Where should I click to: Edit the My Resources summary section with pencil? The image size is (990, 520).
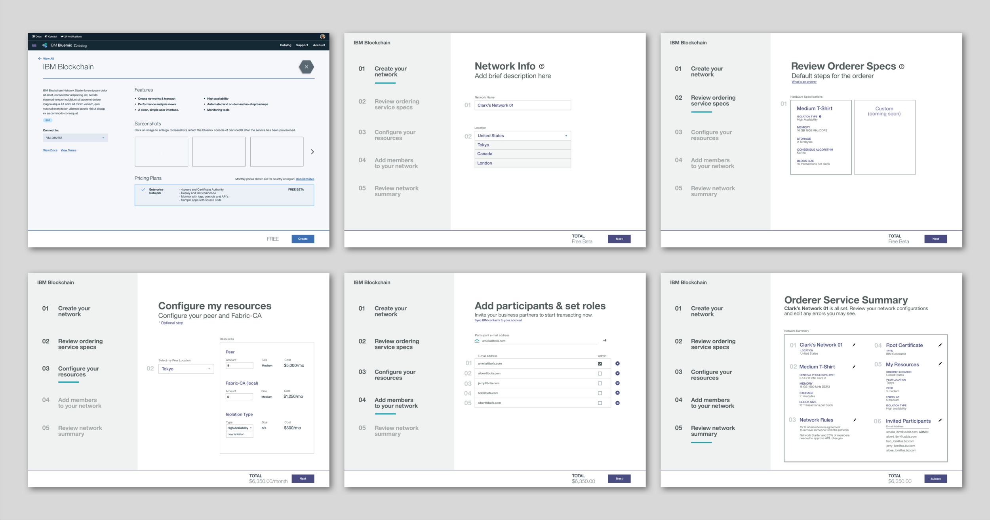(x=940, y=364)
